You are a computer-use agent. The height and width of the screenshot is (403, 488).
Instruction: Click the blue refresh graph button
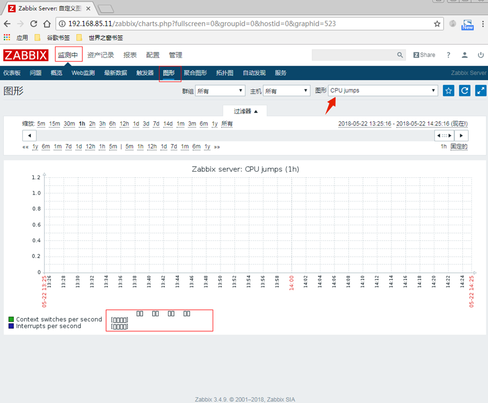[x=465, y=91]
